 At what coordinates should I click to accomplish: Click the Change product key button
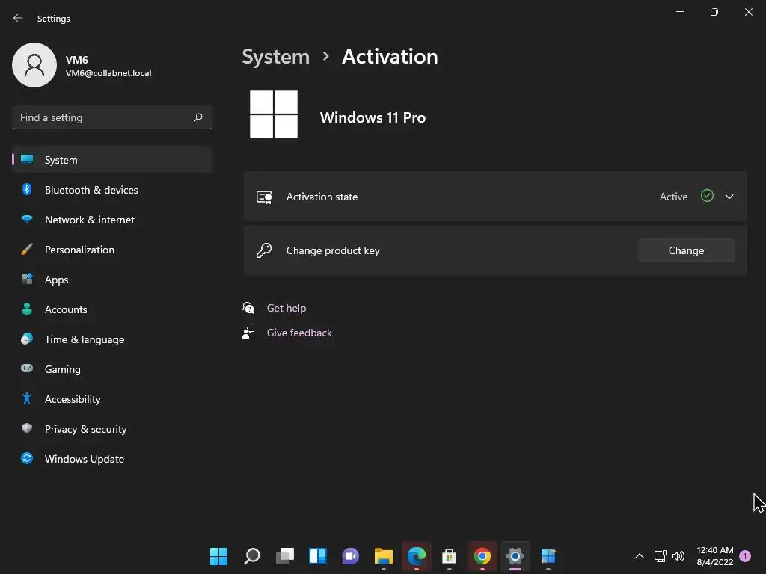686,250
